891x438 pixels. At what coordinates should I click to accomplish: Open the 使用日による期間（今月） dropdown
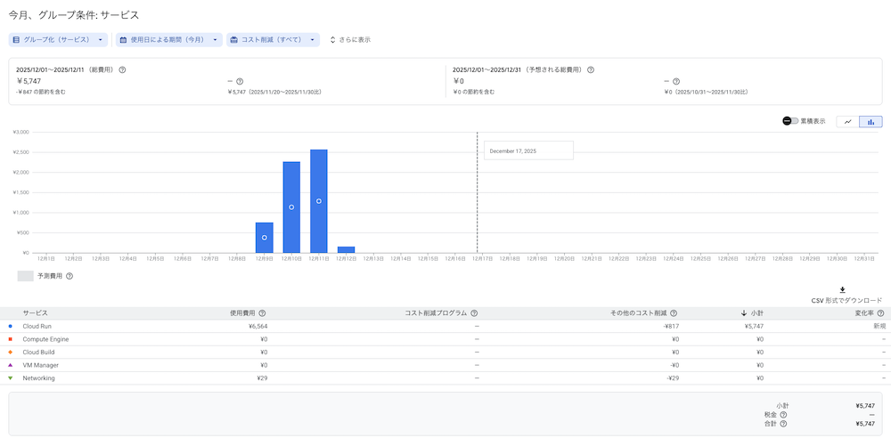(168, 40)
